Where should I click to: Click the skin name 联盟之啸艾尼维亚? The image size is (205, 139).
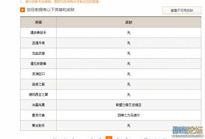[129, 105]
